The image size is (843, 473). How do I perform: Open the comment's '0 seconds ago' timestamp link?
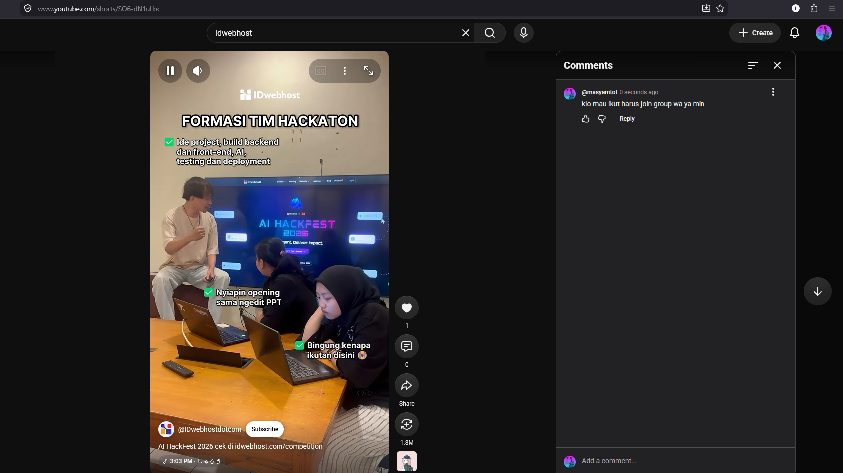point(639,92)
